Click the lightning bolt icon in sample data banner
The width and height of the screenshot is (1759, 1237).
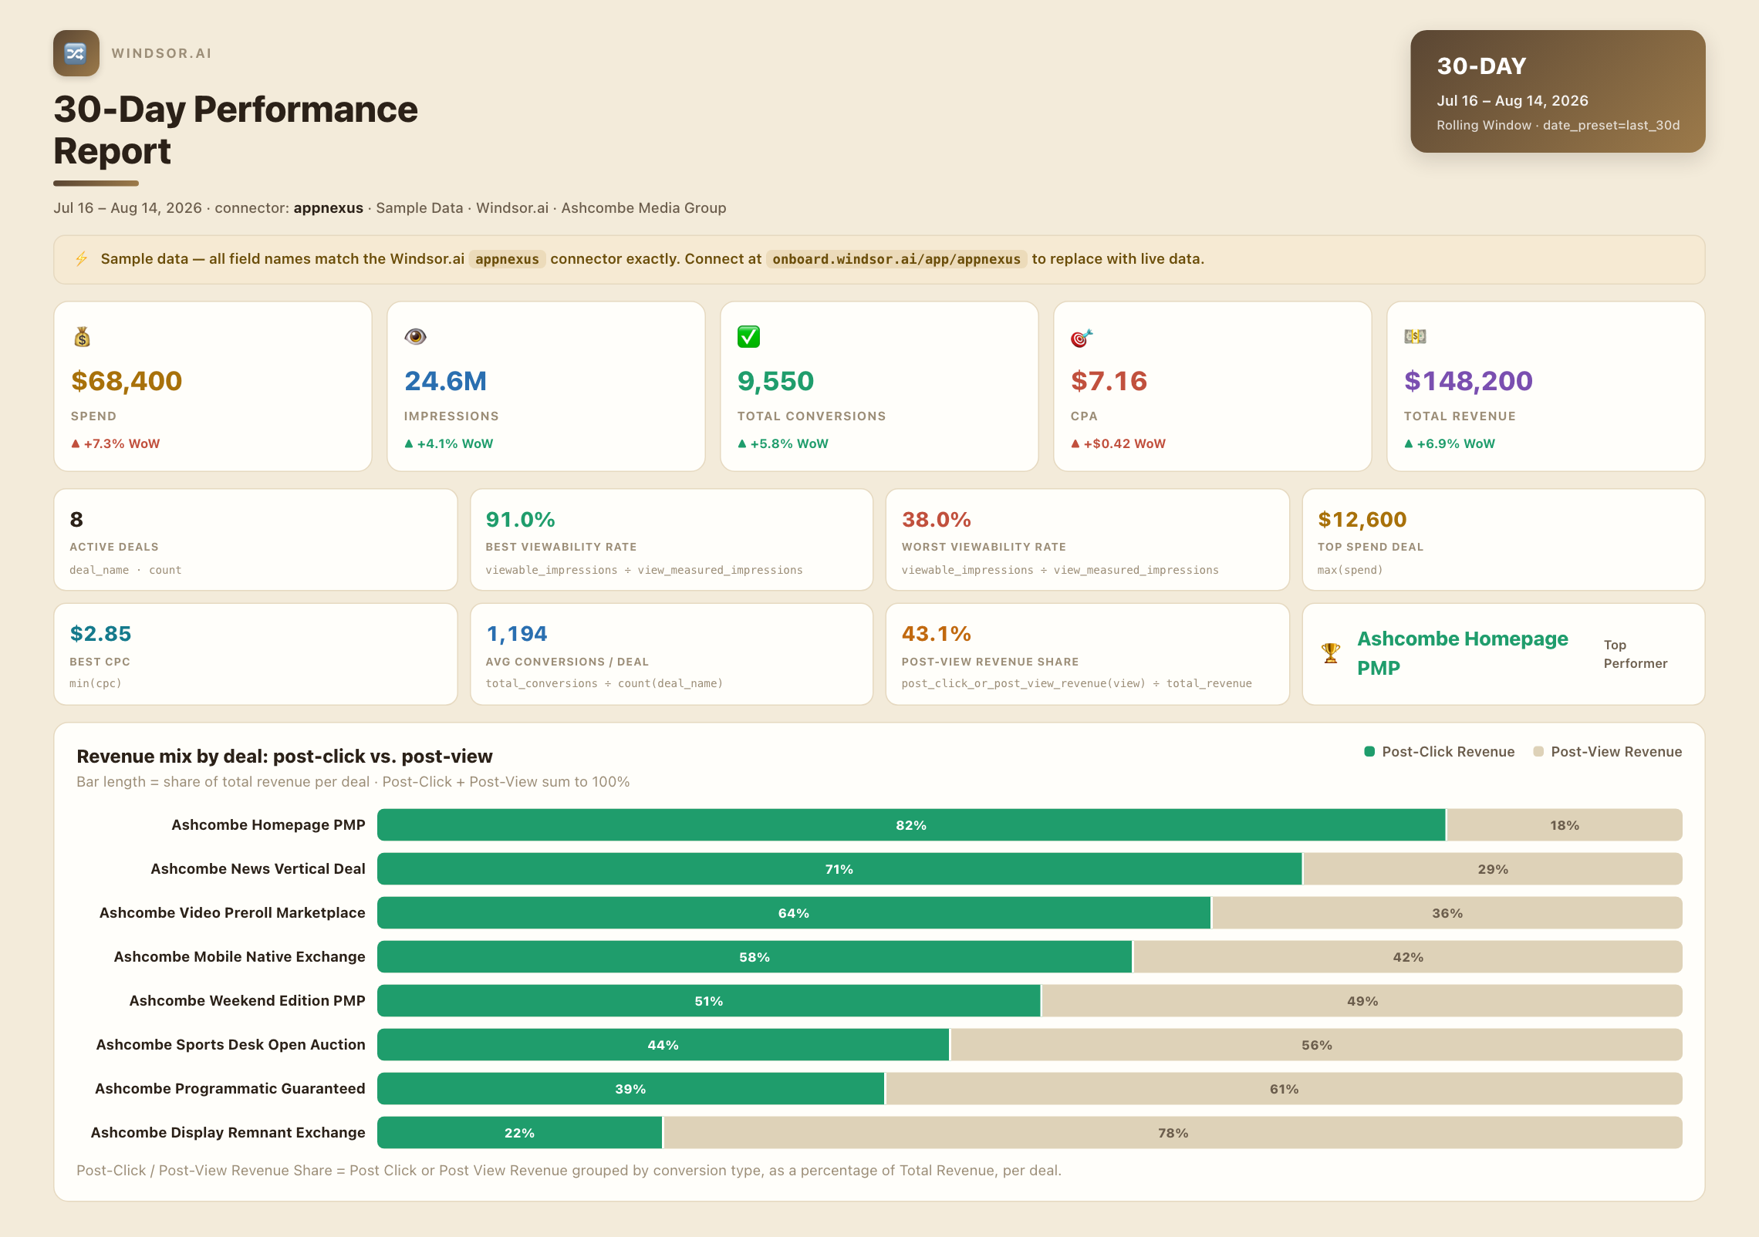click(x=81, y=259)
